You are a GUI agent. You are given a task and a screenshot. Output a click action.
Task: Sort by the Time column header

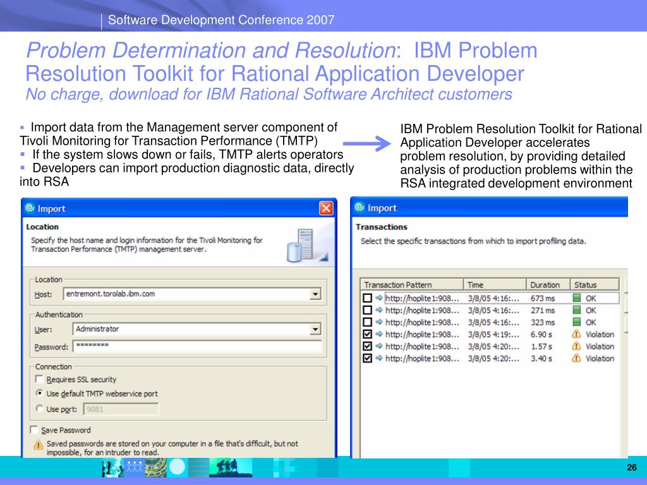tap(495, 285)
